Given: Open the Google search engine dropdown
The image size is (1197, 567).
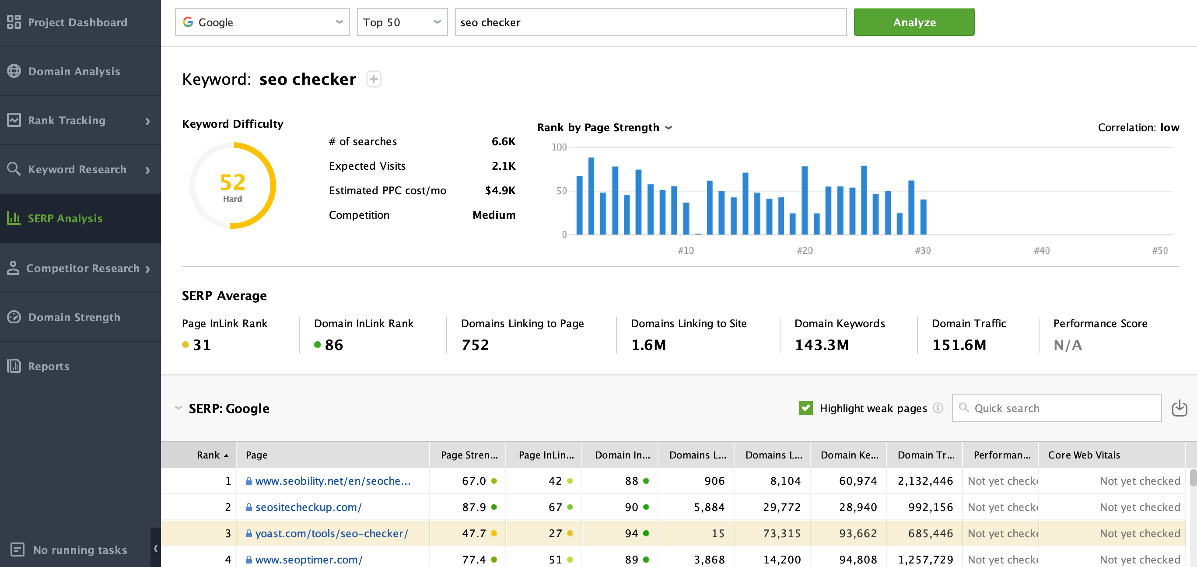Looking at the screenshot, I should click(262, 22).
